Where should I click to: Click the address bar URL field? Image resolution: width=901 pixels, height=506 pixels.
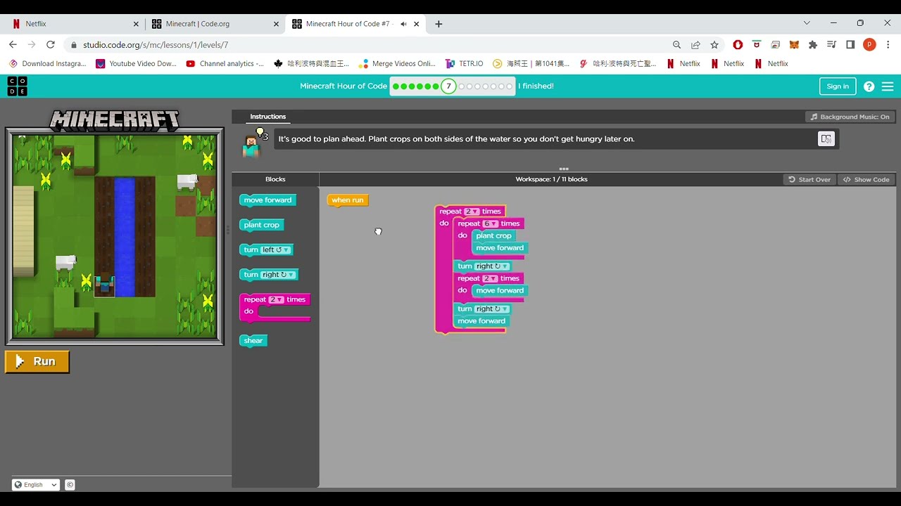coord(373,44)
